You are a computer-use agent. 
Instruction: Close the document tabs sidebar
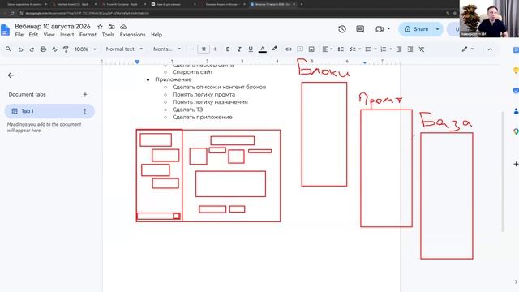[x=11, y=75]
